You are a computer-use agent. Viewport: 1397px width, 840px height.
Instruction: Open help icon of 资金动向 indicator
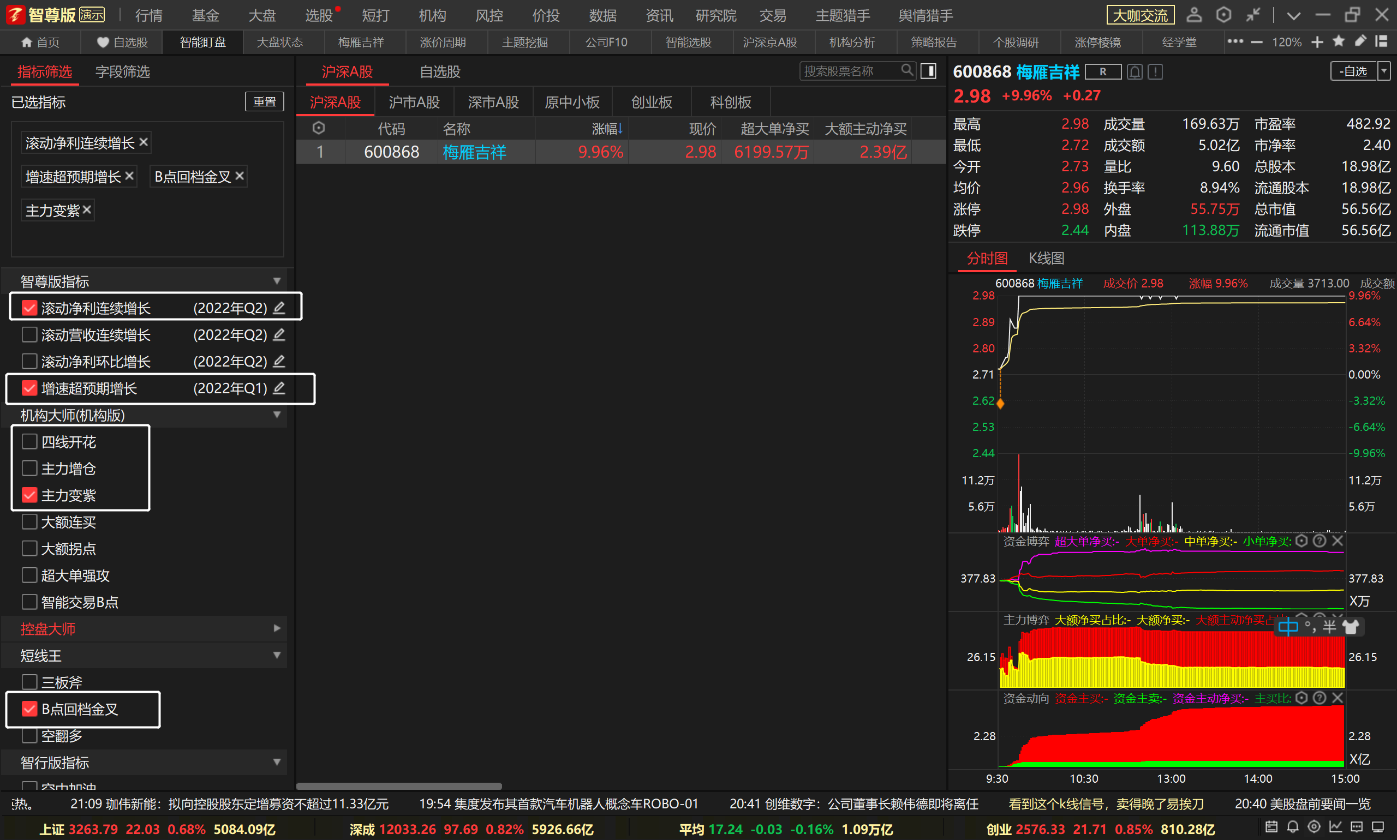[1320, 698]
